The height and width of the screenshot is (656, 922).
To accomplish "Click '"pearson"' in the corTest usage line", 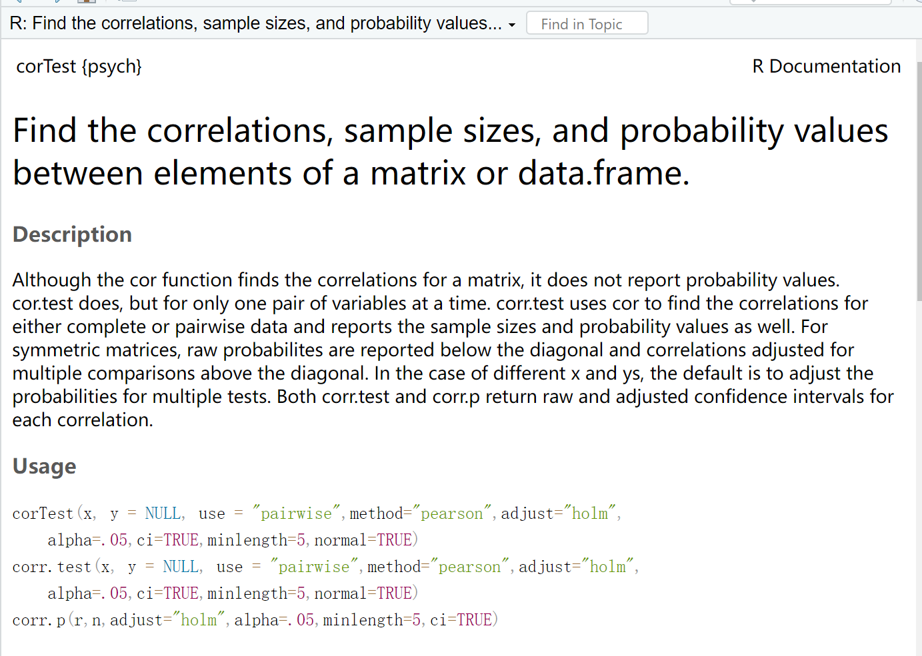I will (452, 513).
